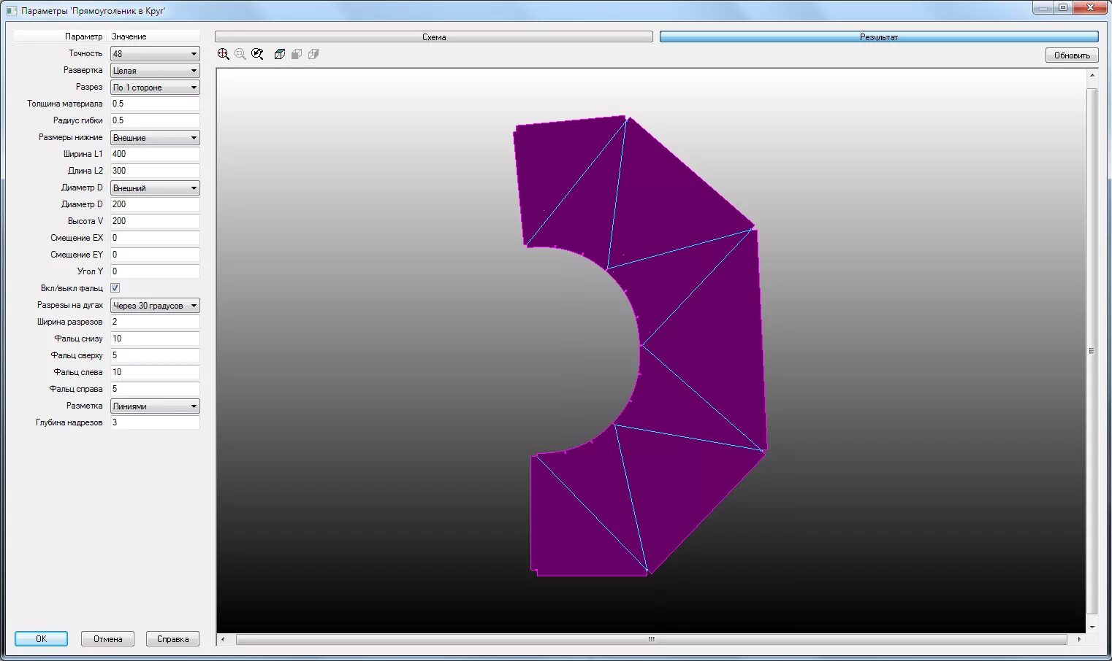This screenshot has width=1112, height=661.
Task: Click the Обновить button
Action: [x=1072, y=55]
